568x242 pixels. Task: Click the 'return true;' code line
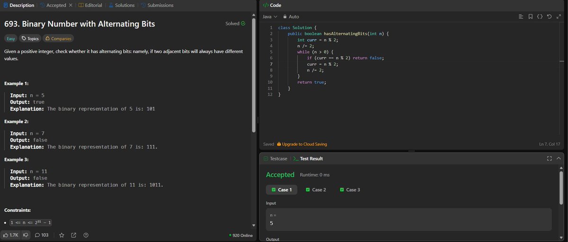[x=312, y=82]
